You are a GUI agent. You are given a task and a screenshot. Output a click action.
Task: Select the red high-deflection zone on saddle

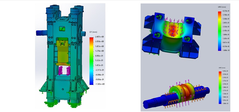pyautogui.click(x=172, y=29)
